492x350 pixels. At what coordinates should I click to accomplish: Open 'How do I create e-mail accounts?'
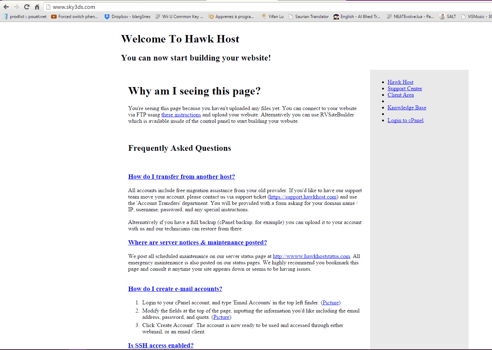click(x=175, y=289)
